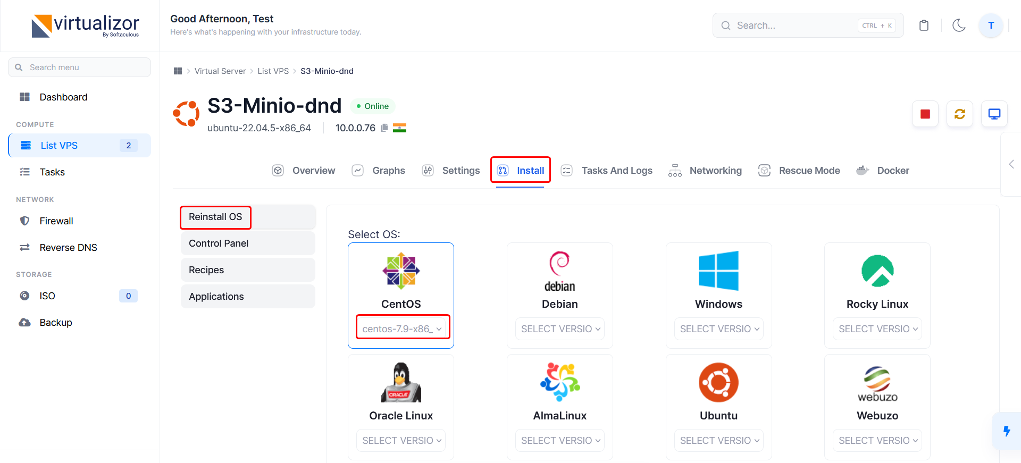Select Applications in the install menu

[x=248, y=297]
